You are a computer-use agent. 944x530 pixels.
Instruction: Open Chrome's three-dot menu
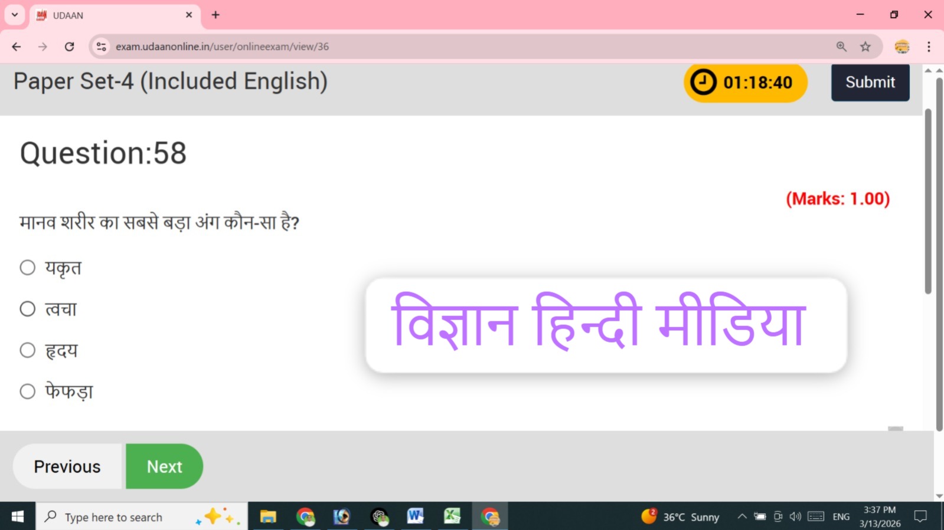tap(929, 47)
